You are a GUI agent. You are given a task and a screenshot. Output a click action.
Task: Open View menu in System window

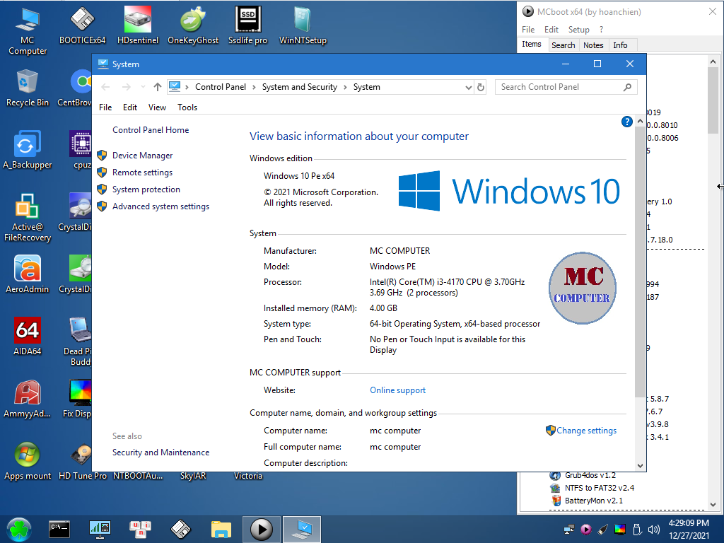click(x=157, y=107)
